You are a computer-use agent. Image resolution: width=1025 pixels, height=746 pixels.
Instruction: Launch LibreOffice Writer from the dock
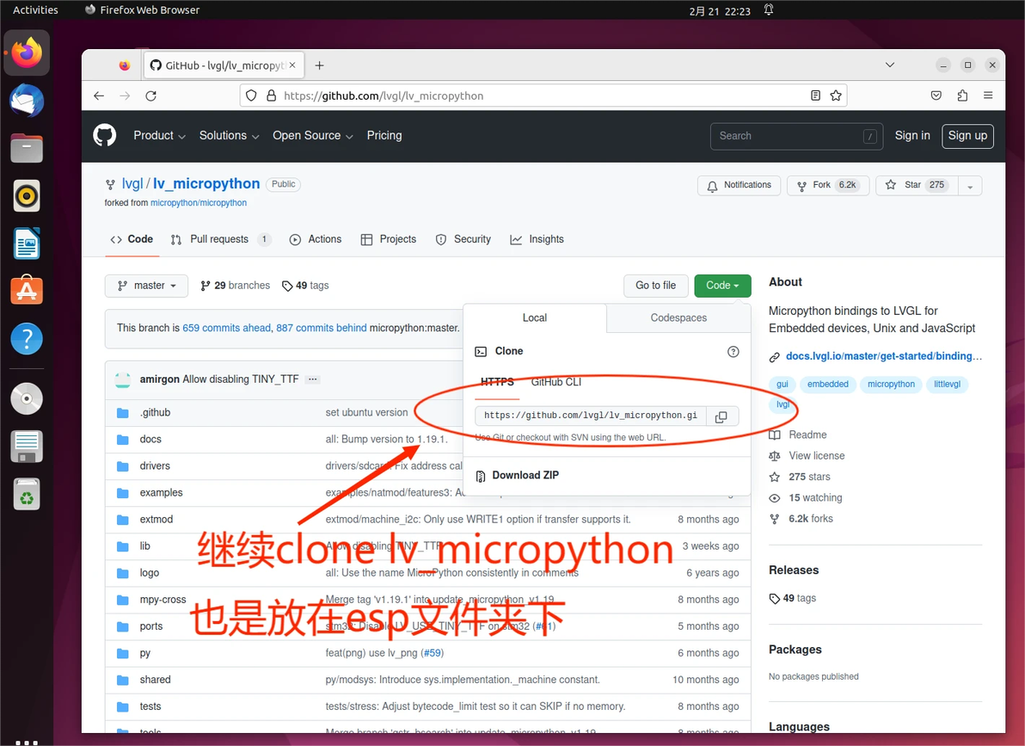(x=27, y=244)
